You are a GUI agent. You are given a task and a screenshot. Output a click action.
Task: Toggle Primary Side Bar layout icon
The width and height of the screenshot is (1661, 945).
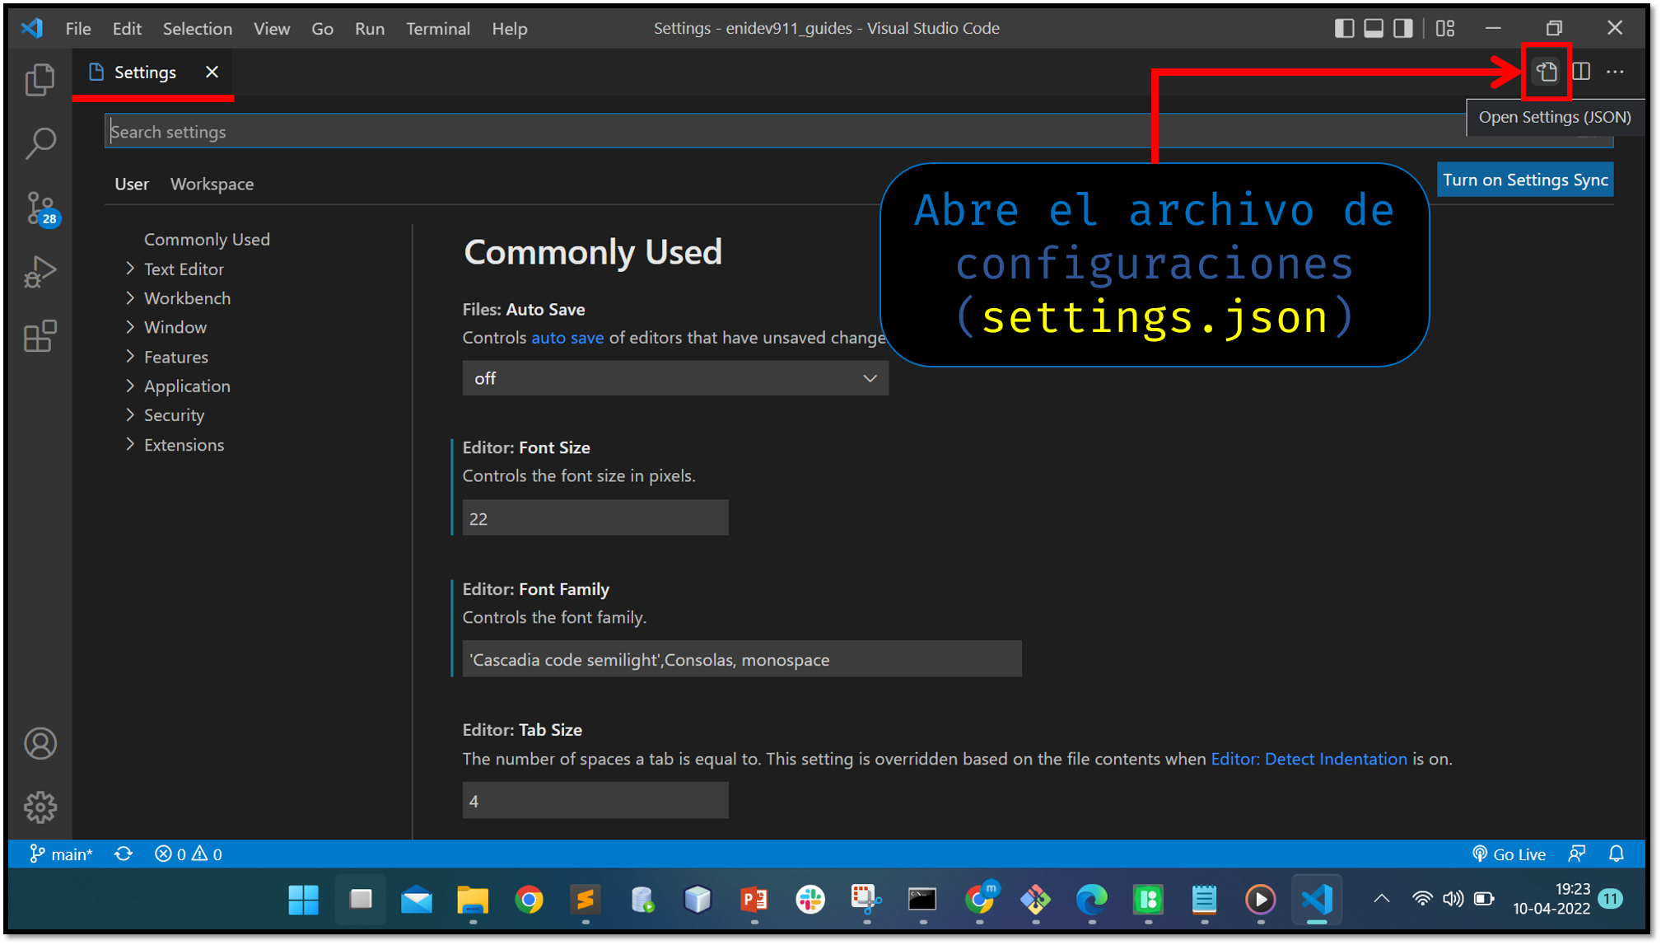click(x=1344, y=28)
